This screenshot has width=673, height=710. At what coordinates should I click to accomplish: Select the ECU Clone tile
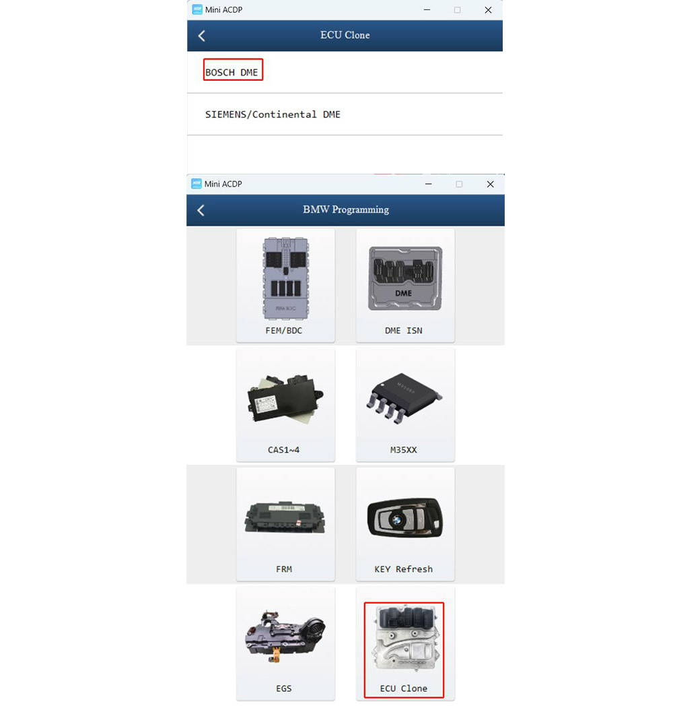point(404,650)
